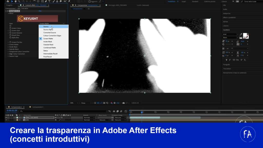This screenshot has height=148, width=263.
Task: Take snapshot with camera icon
Action: [x=124, y=103]
